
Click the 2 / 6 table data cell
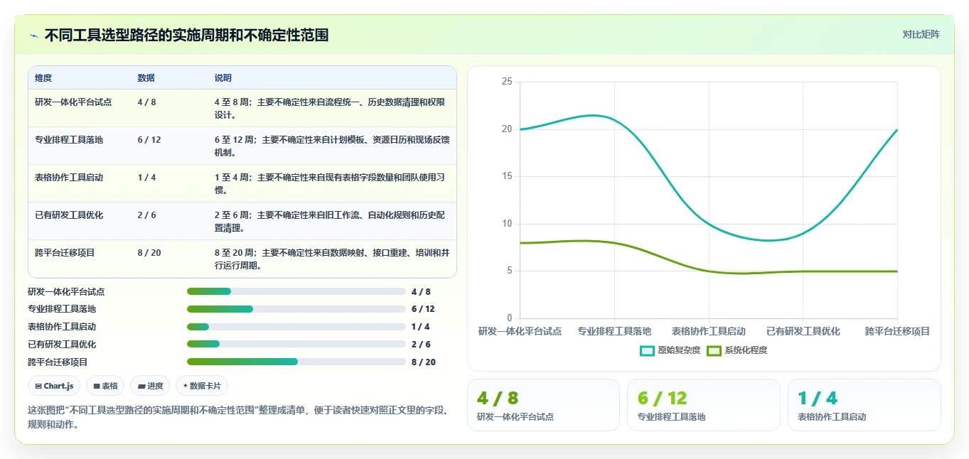click(x=147, y=215)
